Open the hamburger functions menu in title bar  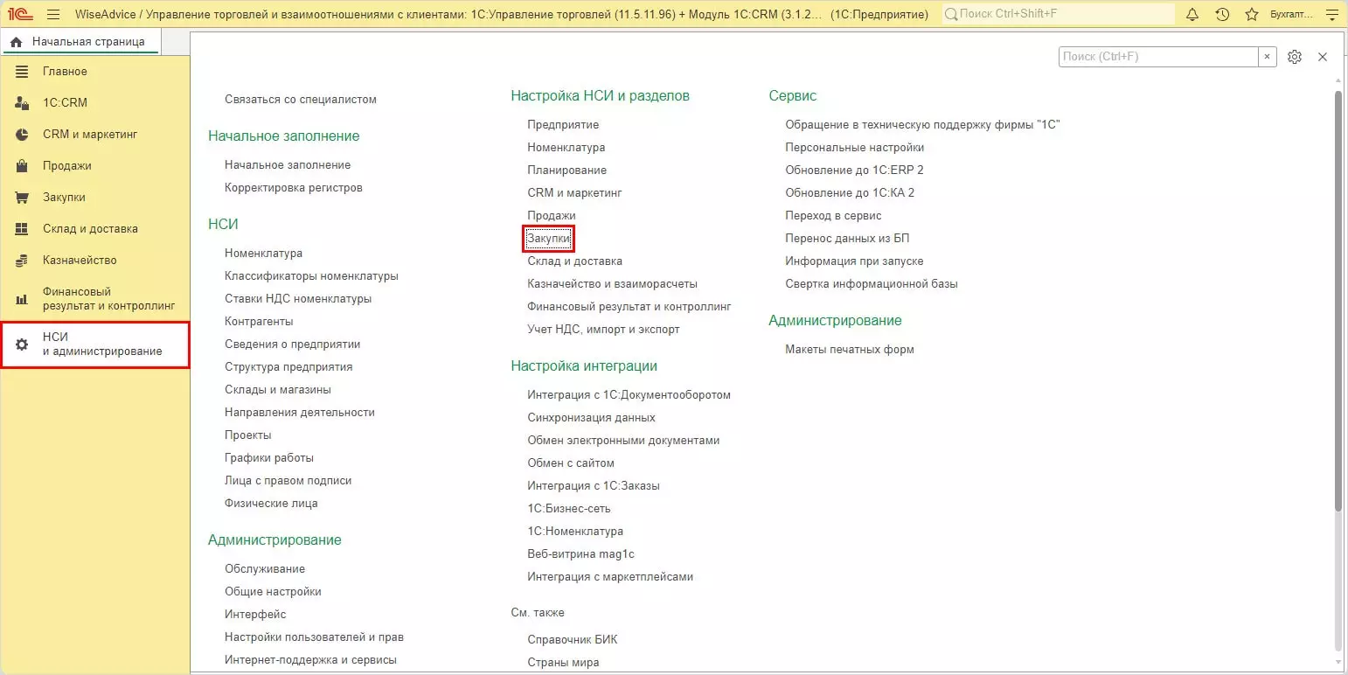(53, 14)
